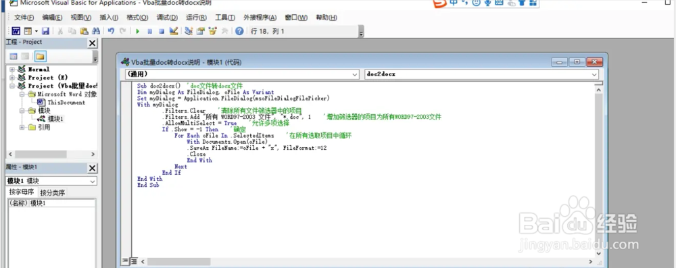Open the Insert object dropdown arrow in toolbar
The width and height of the screenshot is (676, 268).
pos(37,31)
